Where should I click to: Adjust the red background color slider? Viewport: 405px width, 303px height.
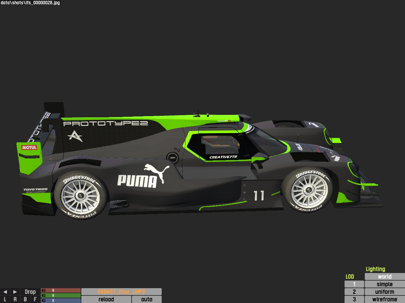click(x=61, y=290)
